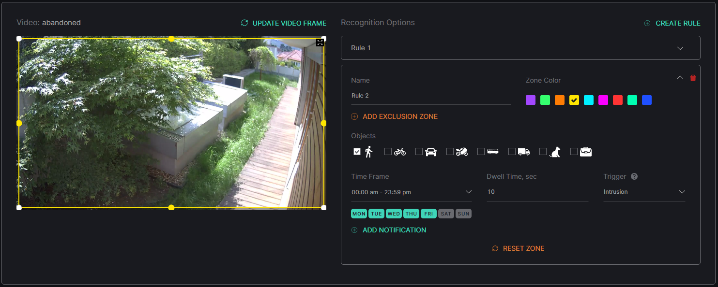The image size is (718, 287).
Task: Click the reset icon beside Reset Zone
Action: [x=495, y=248]
